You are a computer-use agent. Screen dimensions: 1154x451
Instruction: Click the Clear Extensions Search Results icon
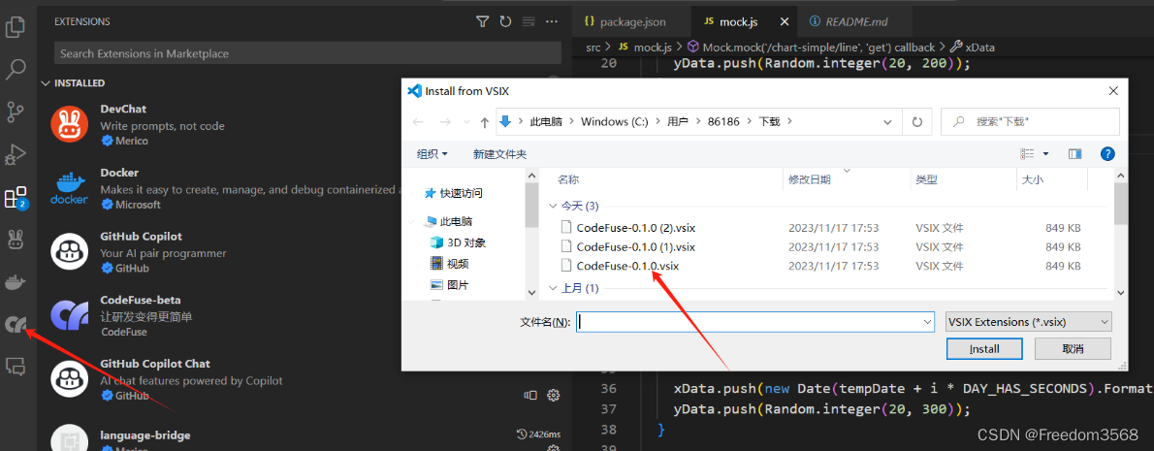coord(529,22)
